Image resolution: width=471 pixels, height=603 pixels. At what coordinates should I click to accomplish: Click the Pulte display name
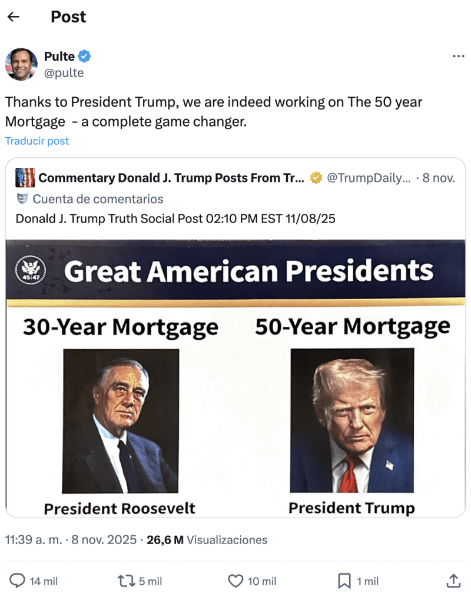tap(59, 57)
